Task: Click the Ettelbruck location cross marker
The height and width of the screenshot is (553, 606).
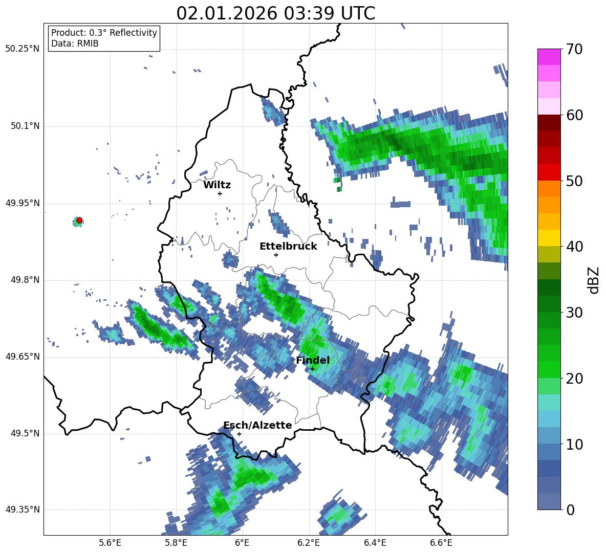Action: tap(276, 255)
